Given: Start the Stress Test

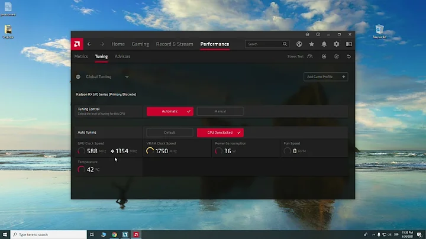Looking at the screenshot, I should [x=300, y=56].
